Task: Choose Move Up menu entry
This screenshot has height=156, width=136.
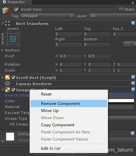Action: click(69, 111)
